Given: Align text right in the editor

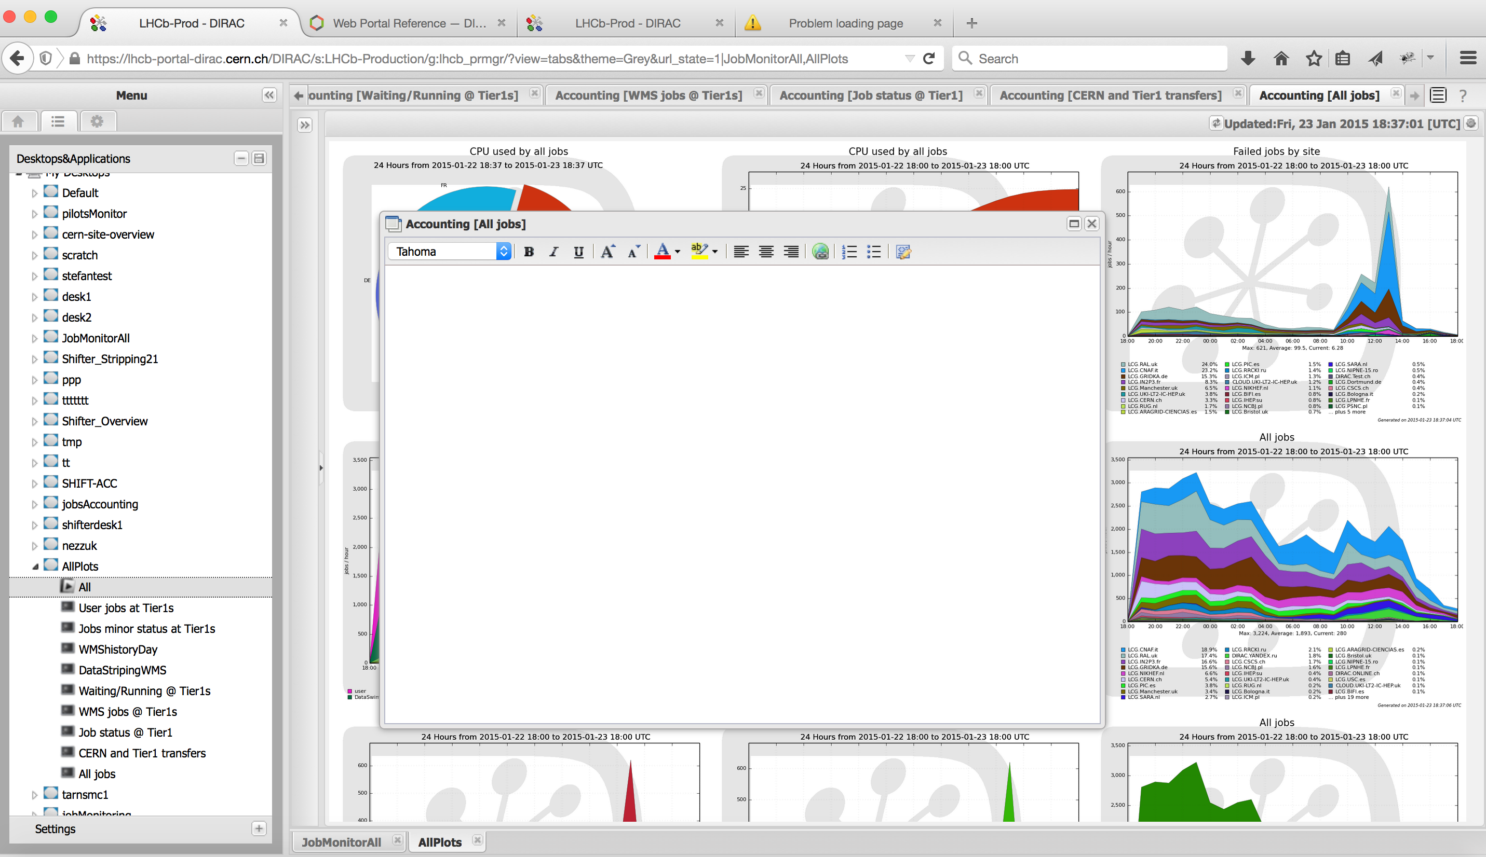Looking at the screenshot, I should click(791, 252).
